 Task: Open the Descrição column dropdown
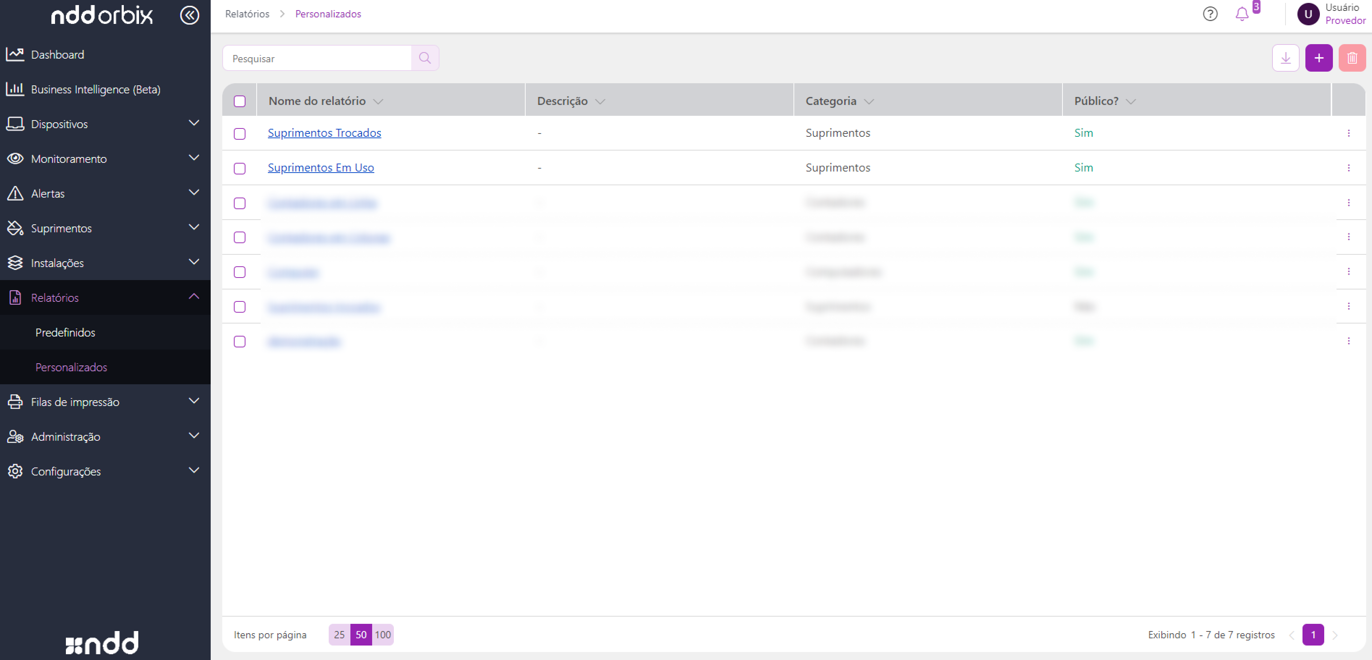pos(600,102)
